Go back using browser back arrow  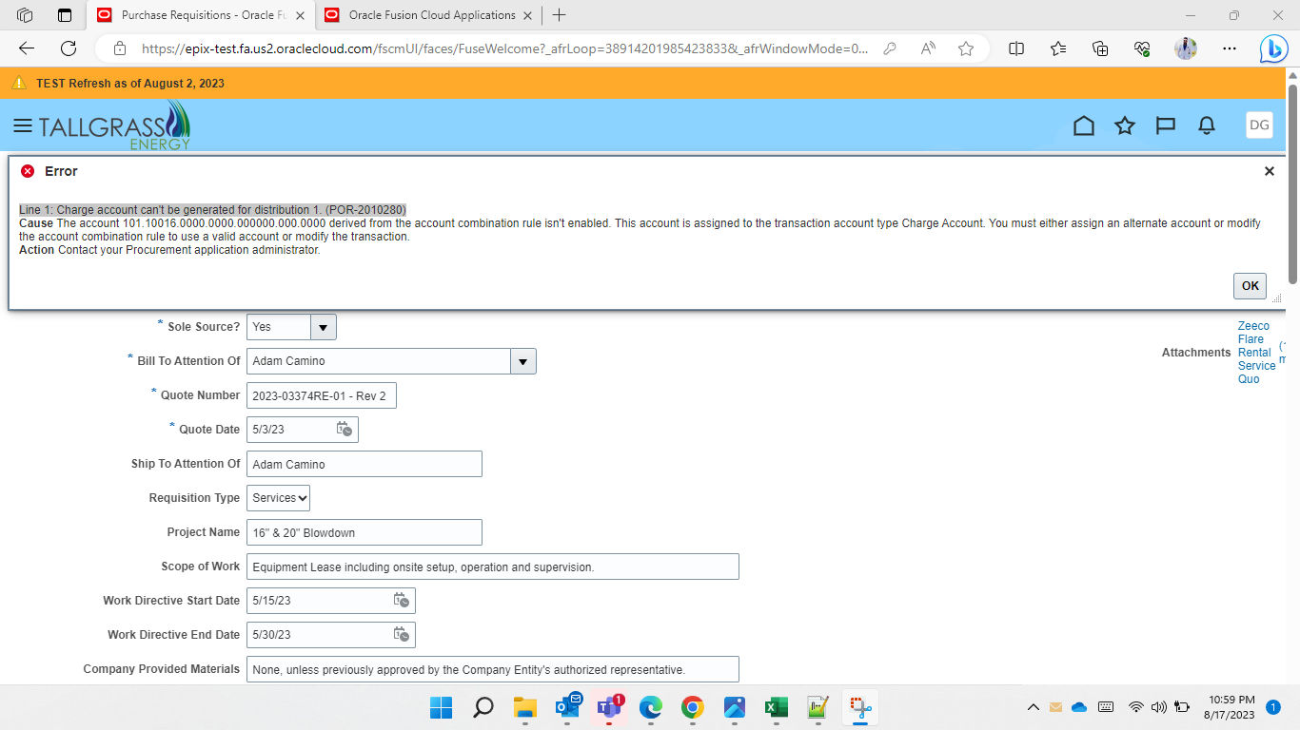[27, 48]
